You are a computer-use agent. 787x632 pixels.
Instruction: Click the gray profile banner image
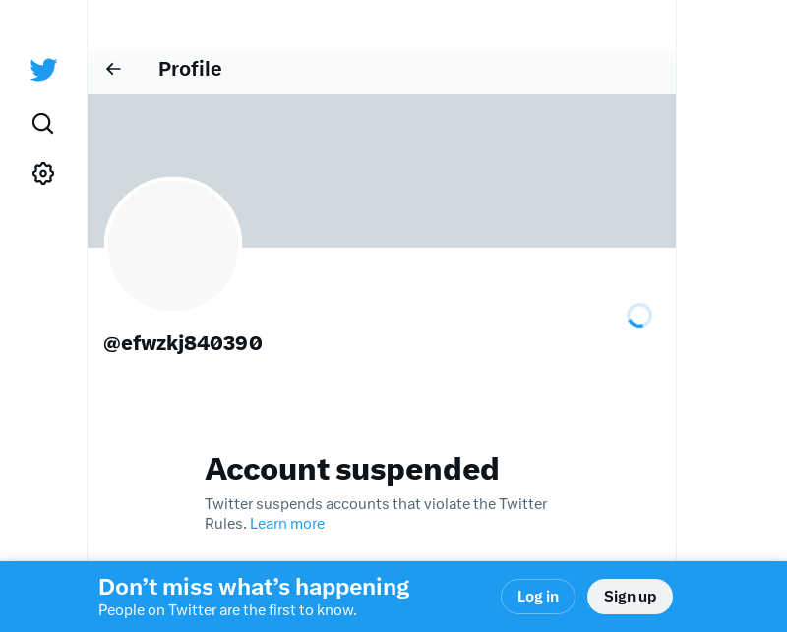pyautogui.click(x=443, y=167)
